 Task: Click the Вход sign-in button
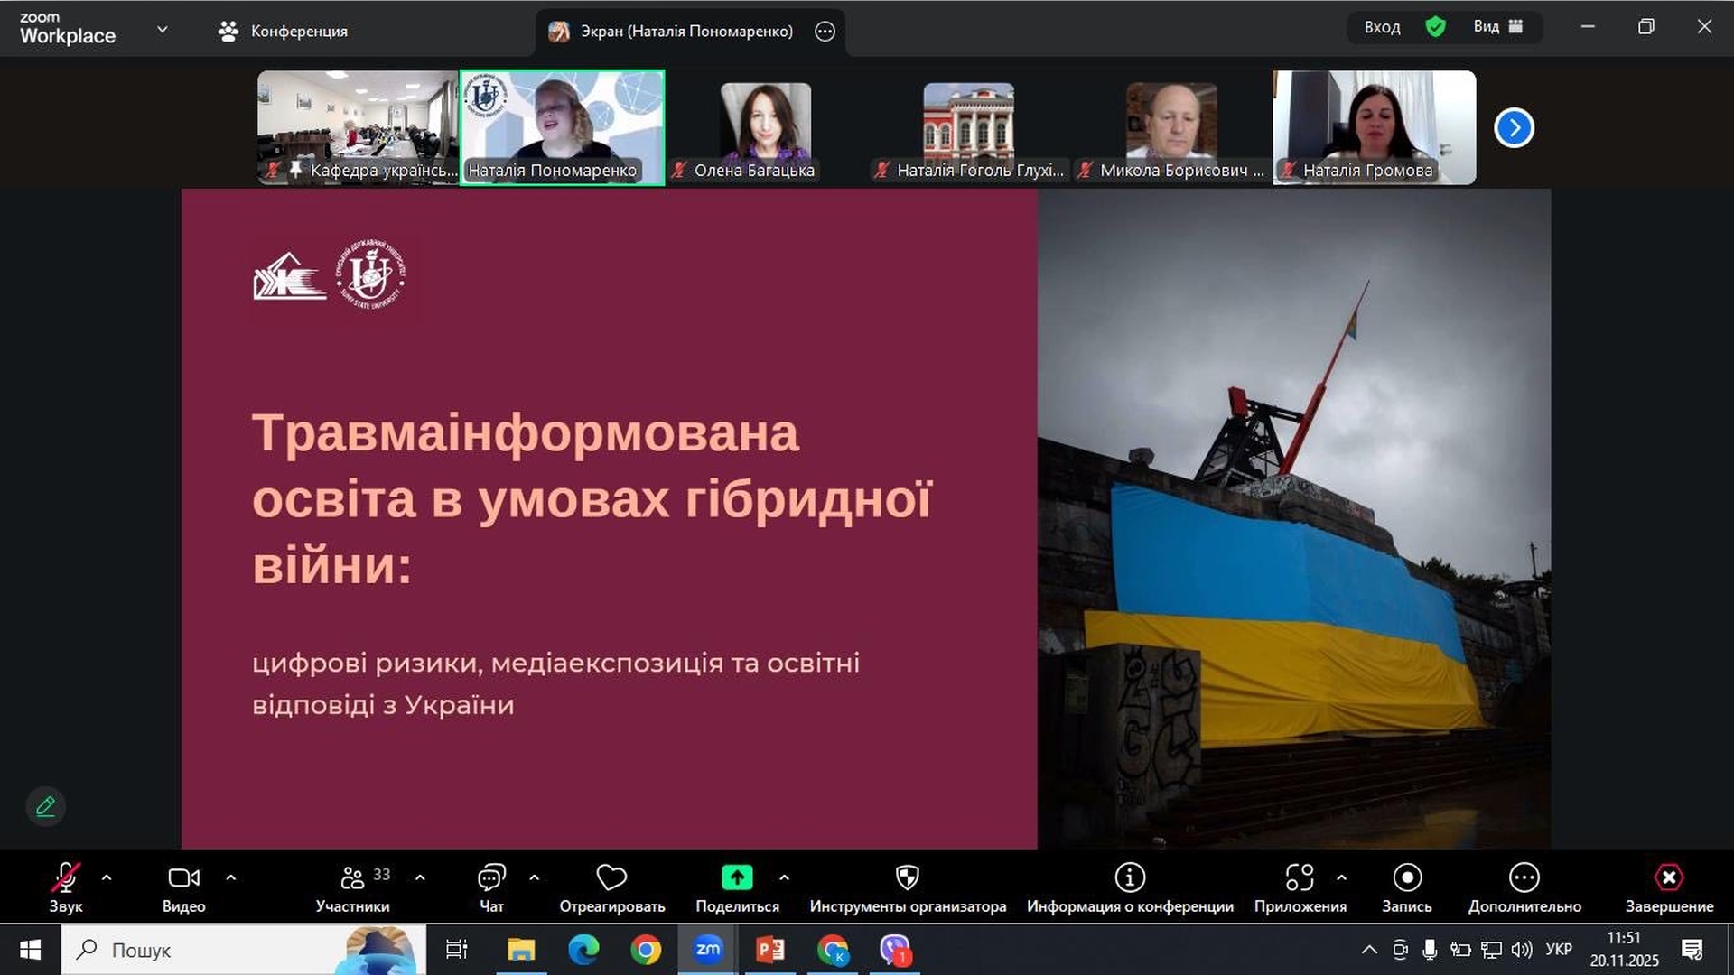pos(1382,27)
